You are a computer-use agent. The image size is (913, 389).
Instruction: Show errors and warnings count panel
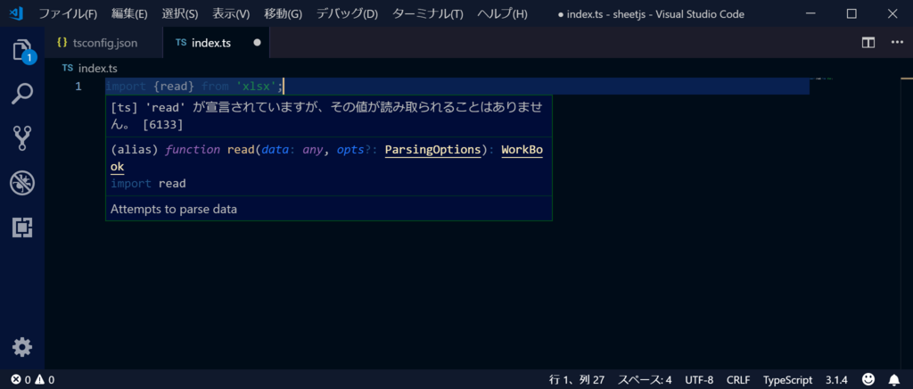pyautogui.click(x=33, y=380)
